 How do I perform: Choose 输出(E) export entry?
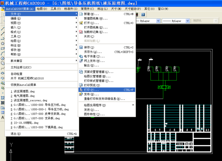tap(107, 66)
